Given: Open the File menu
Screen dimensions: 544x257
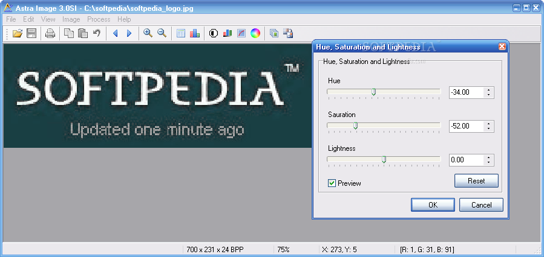Looking at the screenshot, I should point(11,19).
